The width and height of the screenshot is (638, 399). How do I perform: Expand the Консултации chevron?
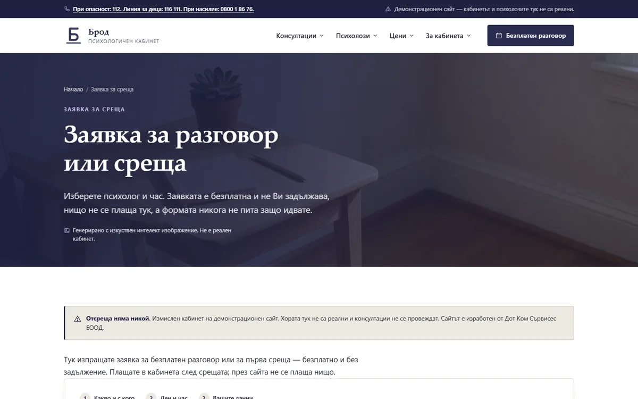[x=321, y=36]
